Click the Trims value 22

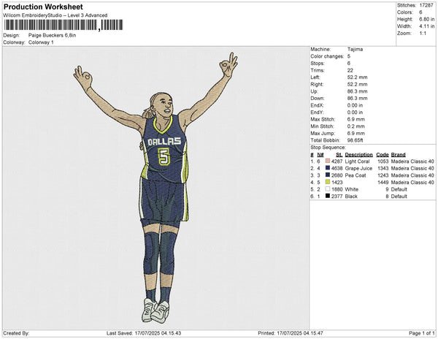click(x=350, y=70)
